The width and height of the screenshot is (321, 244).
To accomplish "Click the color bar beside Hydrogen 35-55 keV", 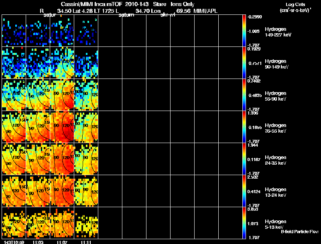I will [244, 127].
